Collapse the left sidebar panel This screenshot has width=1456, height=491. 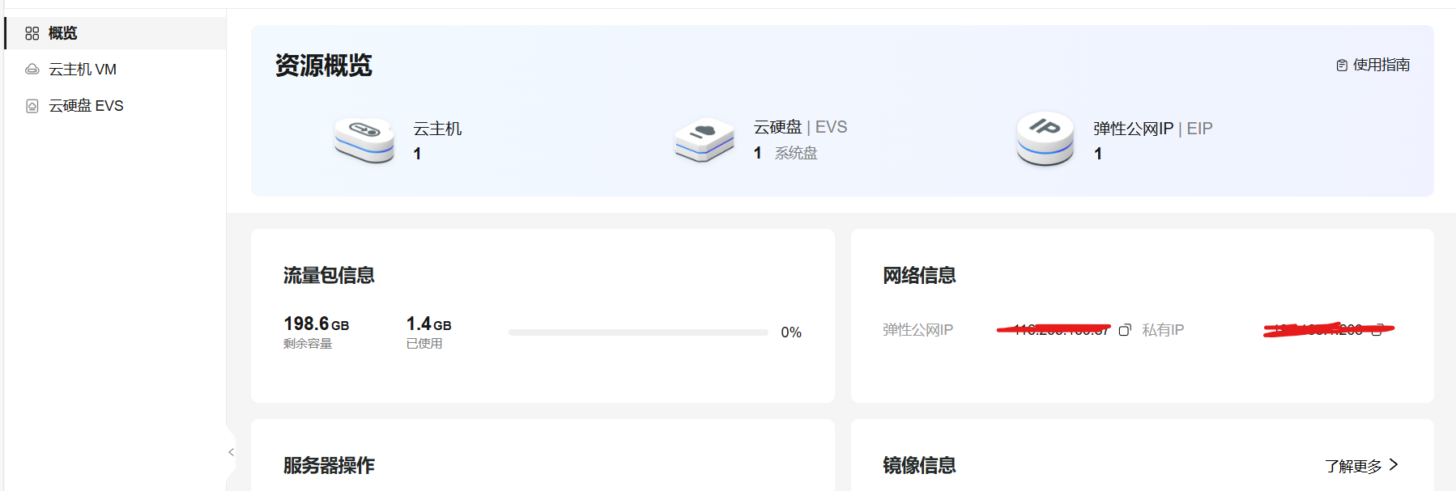(x=231, y=452)
